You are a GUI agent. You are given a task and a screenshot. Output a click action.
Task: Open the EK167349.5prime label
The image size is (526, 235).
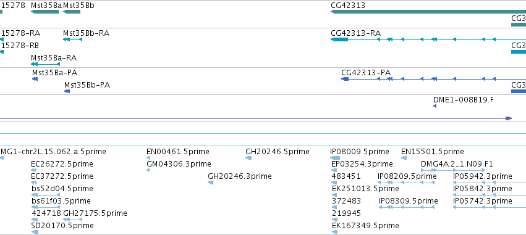pyautogui.click(x=366, y=226)
